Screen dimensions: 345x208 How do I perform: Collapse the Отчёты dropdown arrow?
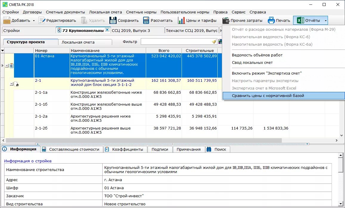click(x=325, y=21)
